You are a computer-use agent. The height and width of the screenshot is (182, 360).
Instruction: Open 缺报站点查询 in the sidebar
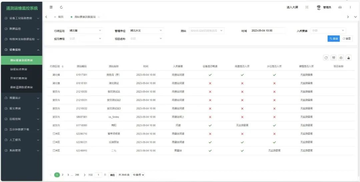pos(19,69)
